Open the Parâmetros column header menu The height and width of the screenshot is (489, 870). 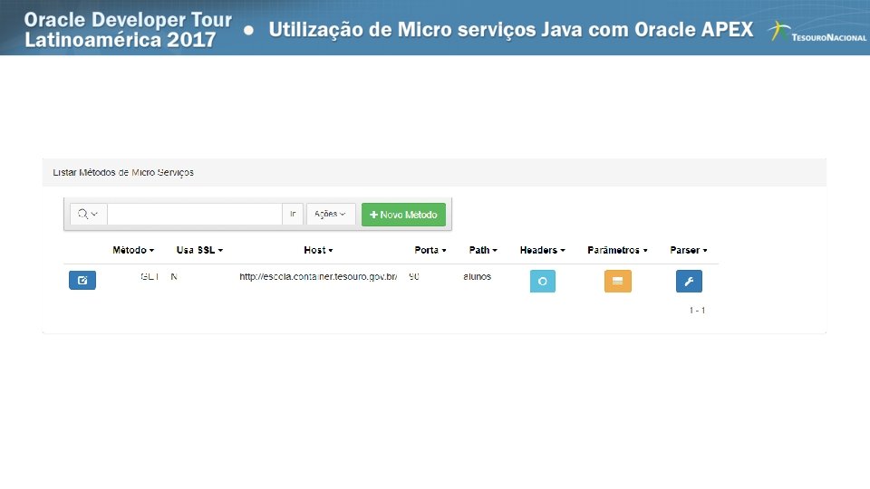[617, 250]
